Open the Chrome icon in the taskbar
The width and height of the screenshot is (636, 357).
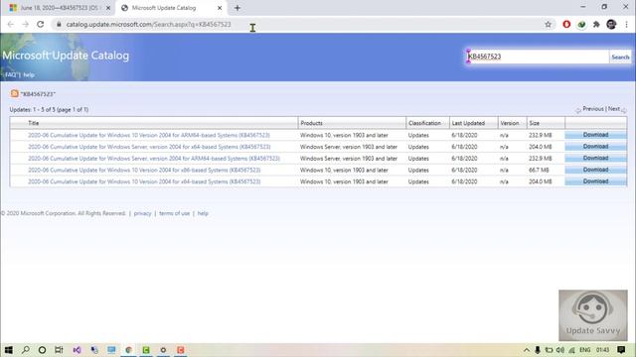click(128, 350)
